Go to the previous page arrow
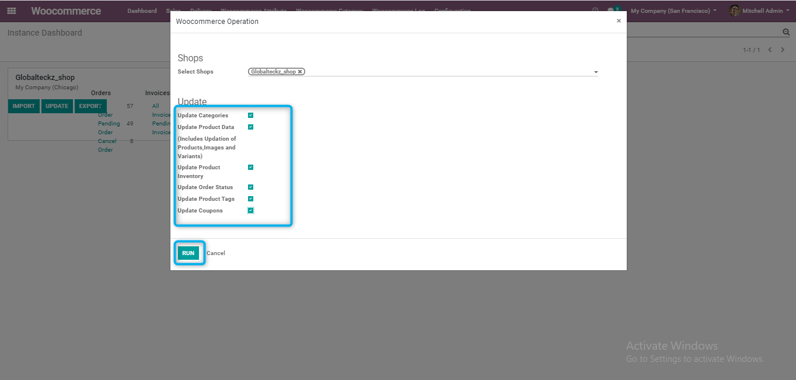Image resolution: width=796 pixels, height=380 pixels. coord(770,50)
